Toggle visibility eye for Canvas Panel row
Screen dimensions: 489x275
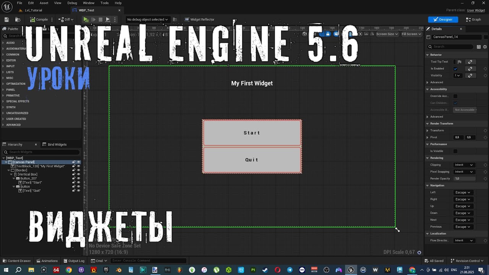[78, 162]
